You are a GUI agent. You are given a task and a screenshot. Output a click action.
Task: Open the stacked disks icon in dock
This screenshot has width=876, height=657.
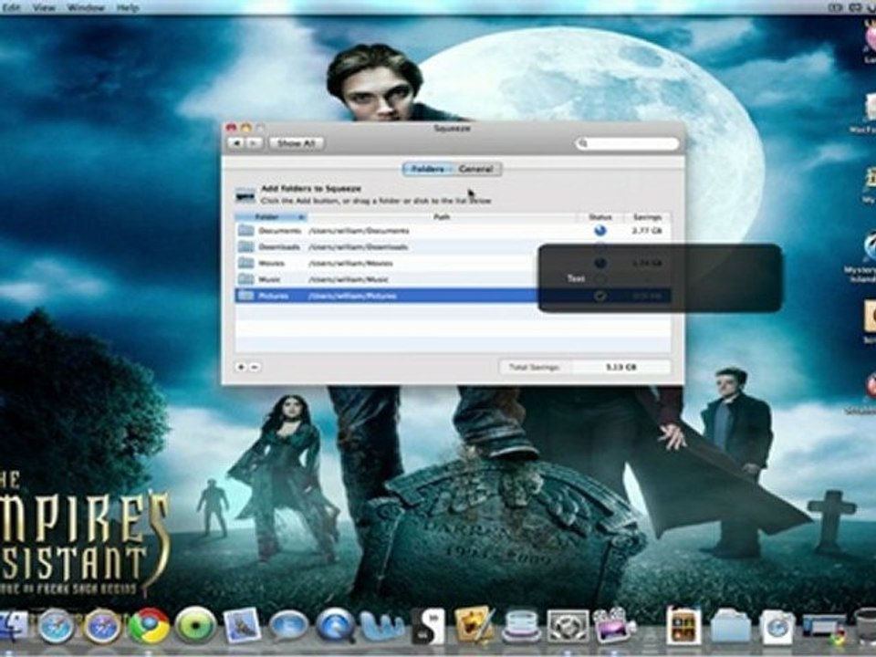[521, 626]
